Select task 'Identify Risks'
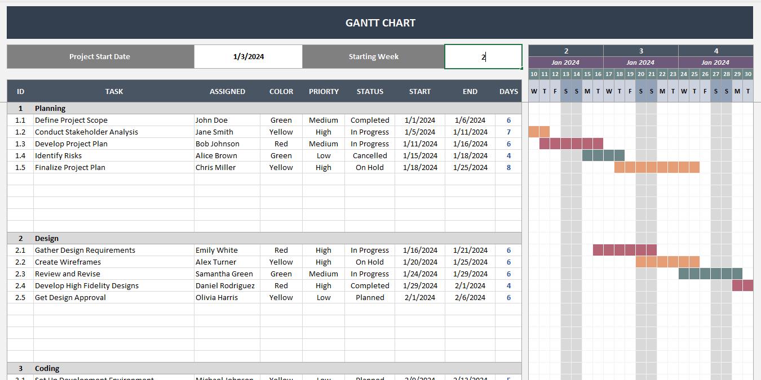The image size is (761, 380). pyautogui.click(x=114, y=155)
